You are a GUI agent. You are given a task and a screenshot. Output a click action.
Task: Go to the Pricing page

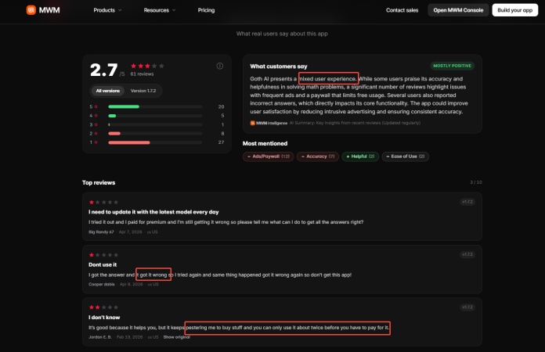click(x=206, y=10)
